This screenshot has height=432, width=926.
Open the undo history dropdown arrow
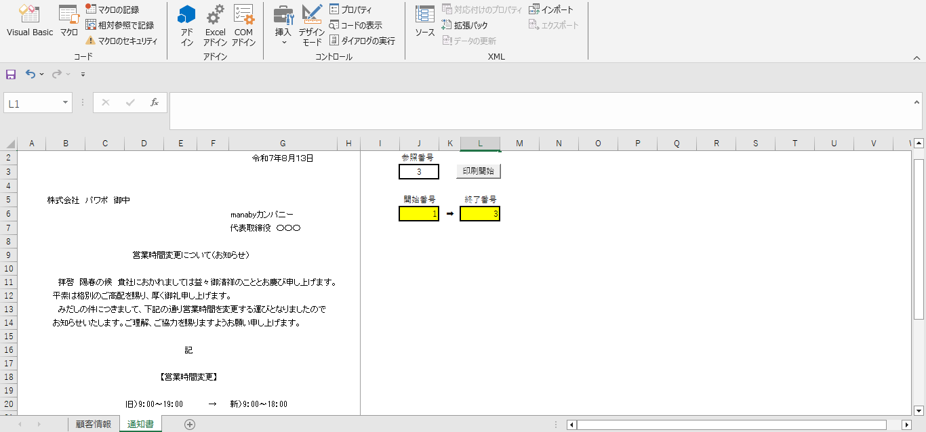(x=42, y=74)
